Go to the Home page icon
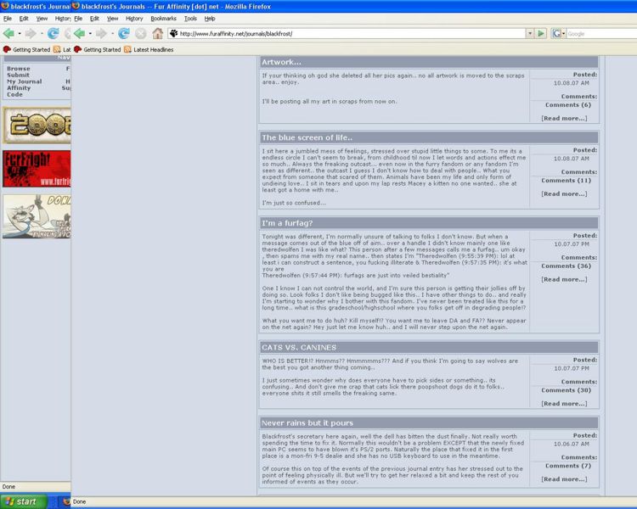This screenshot has width=637, height=509. point(158,34)
